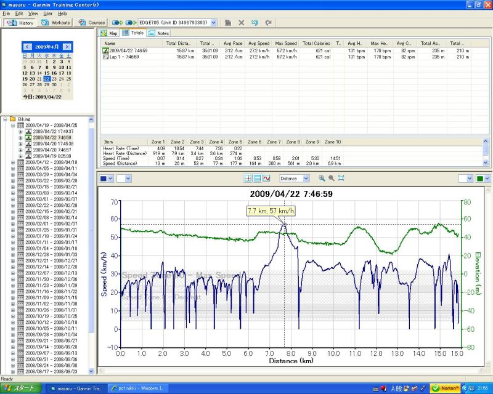Select the 2009/04/22 7:46:59 activity in tree
The image size is (493, 394).
[x=52, y=138]
